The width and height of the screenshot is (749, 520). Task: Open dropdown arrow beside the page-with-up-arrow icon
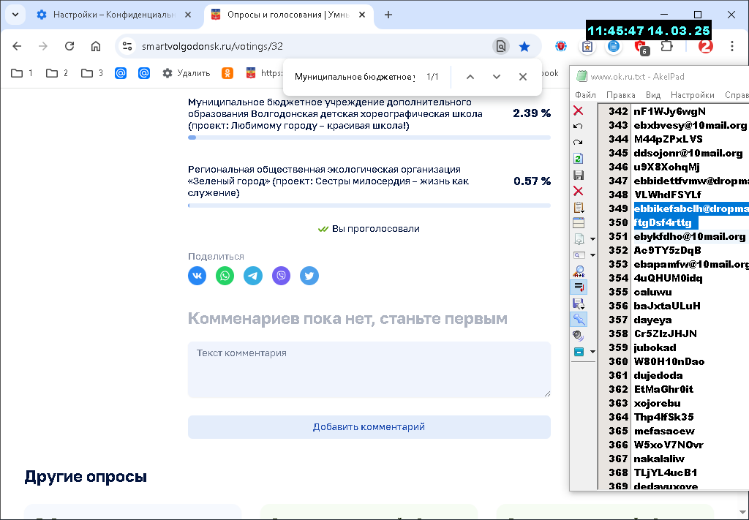(x=592, y=238)
